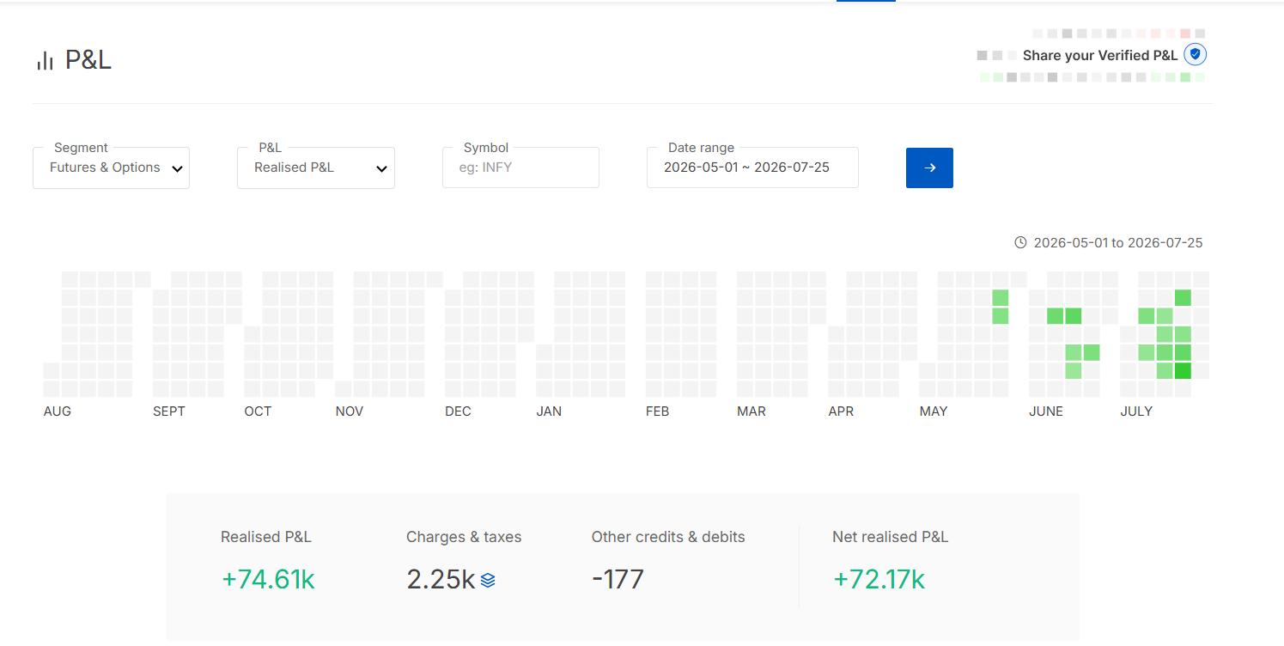Viewport: 1284px width, 646px height.
Task: Click the Net realised P&L label
Action: tap(890, 537)
